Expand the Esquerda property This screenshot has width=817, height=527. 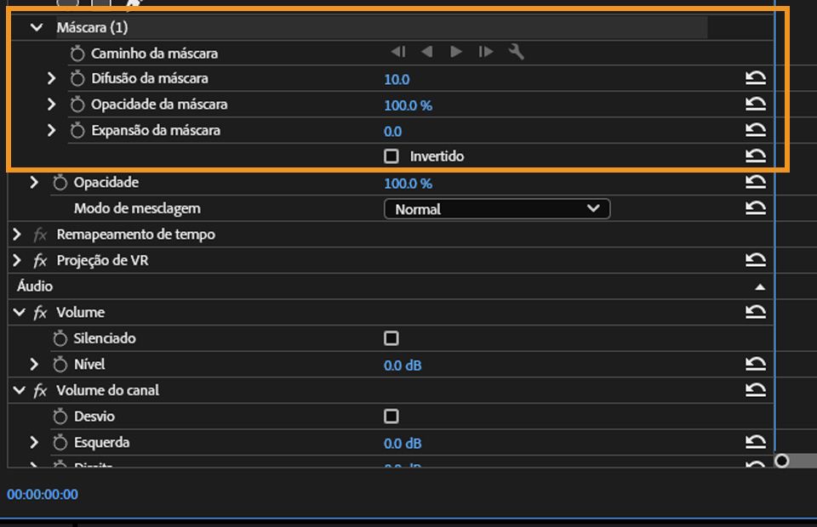34,443
